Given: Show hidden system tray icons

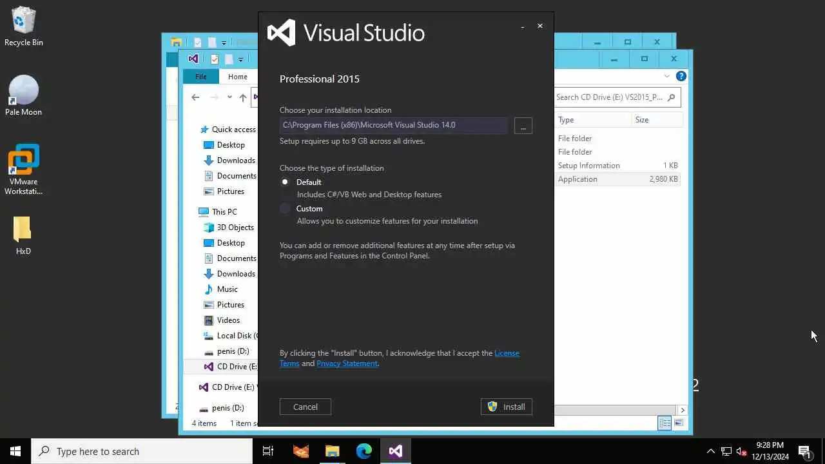Looking at the screenshot, I should [x=710, y=451].
